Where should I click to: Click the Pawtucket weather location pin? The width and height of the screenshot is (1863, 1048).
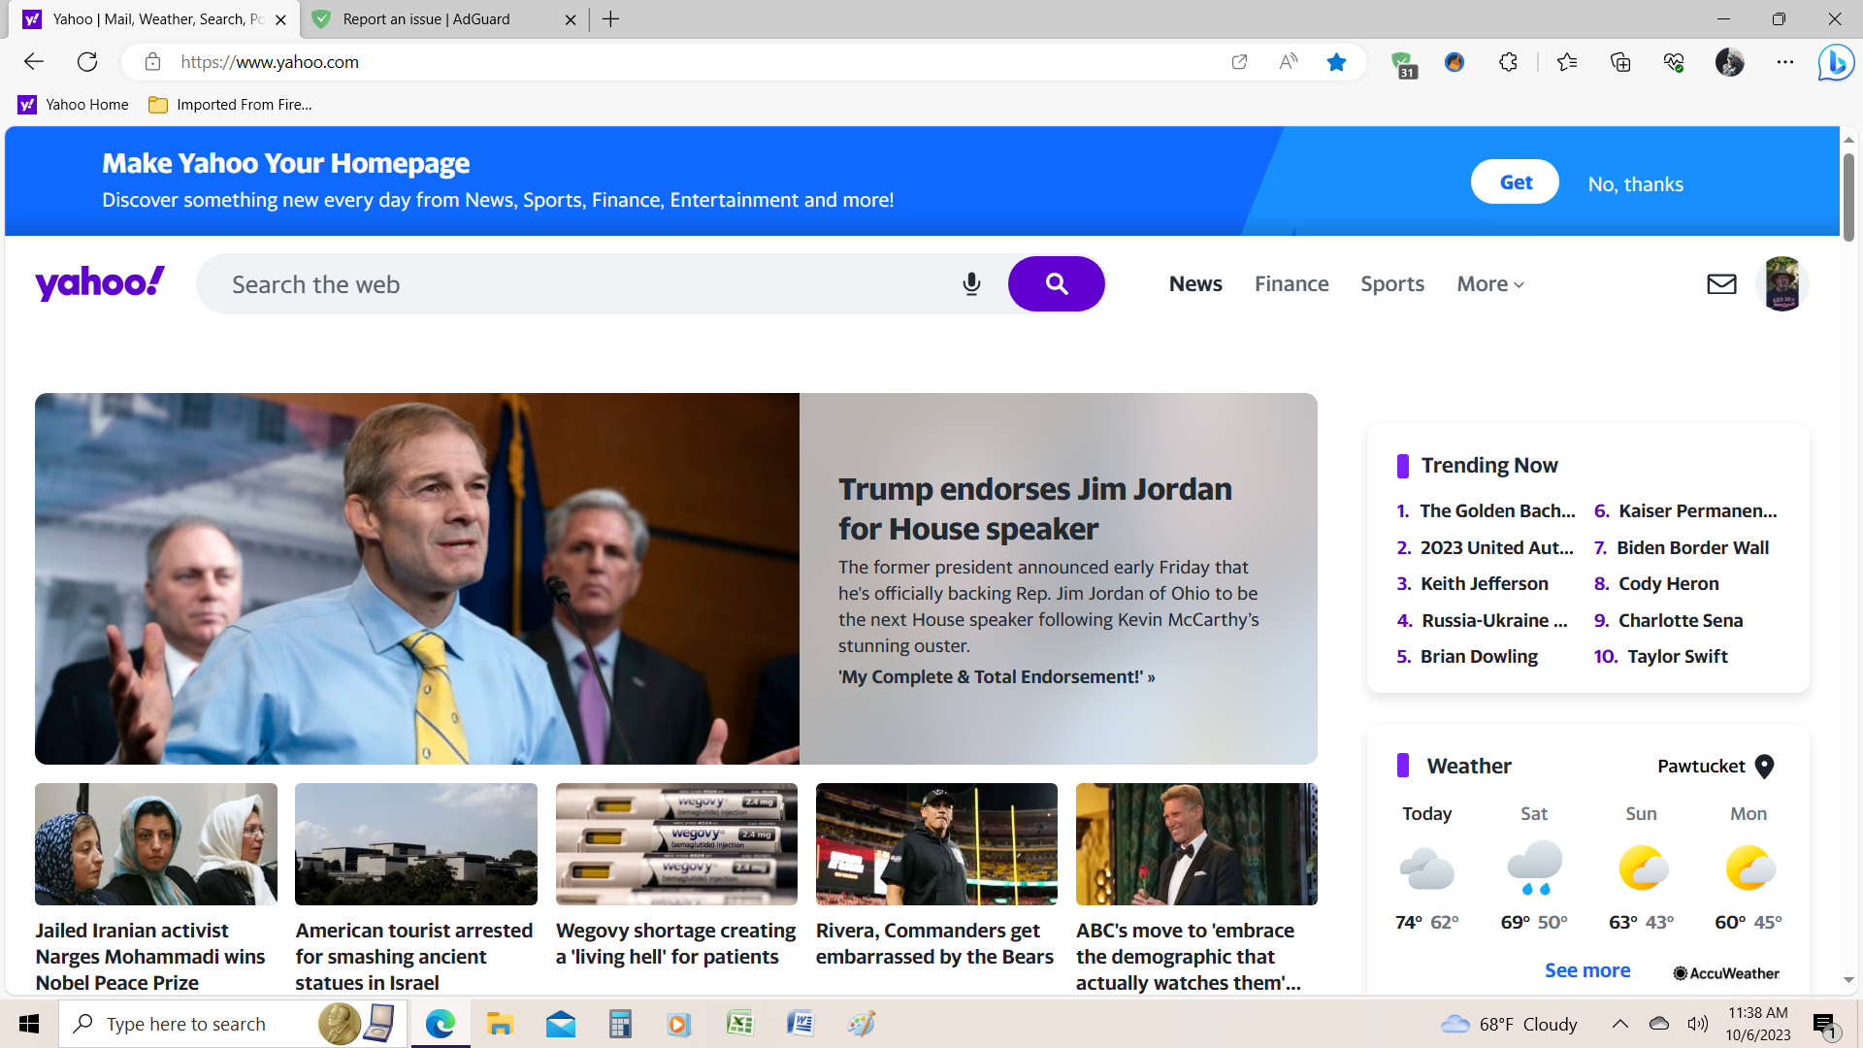(1765, 767)
